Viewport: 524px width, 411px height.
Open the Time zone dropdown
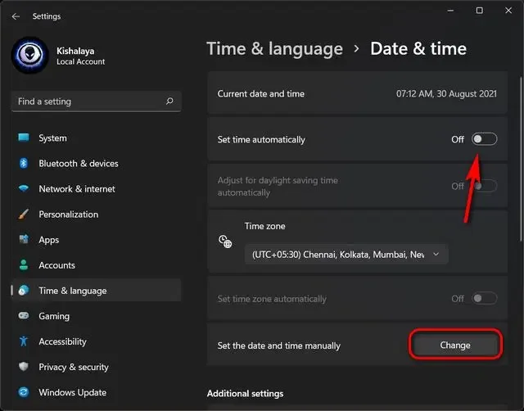[346, 255]
